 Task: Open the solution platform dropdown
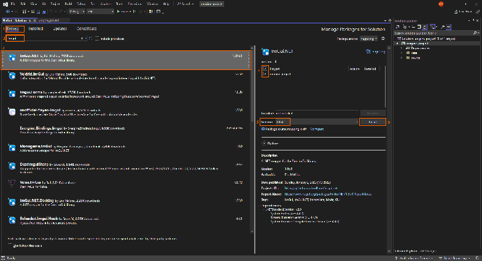pos(100,12)
